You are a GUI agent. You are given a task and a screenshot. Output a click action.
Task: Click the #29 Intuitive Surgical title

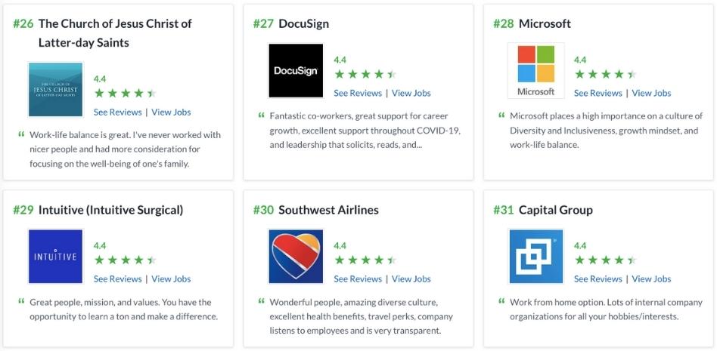tap(98, 210)
